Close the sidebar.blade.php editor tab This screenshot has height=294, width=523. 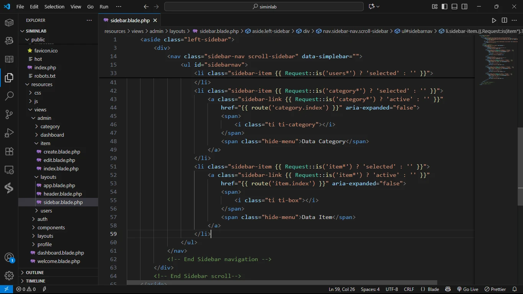(155, 20)
